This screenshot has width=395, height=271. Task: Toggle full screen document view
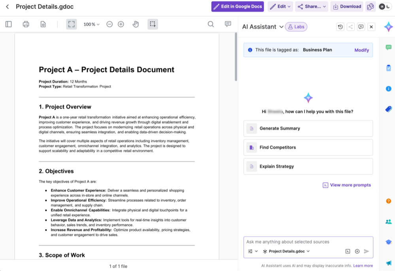[71, 24]
